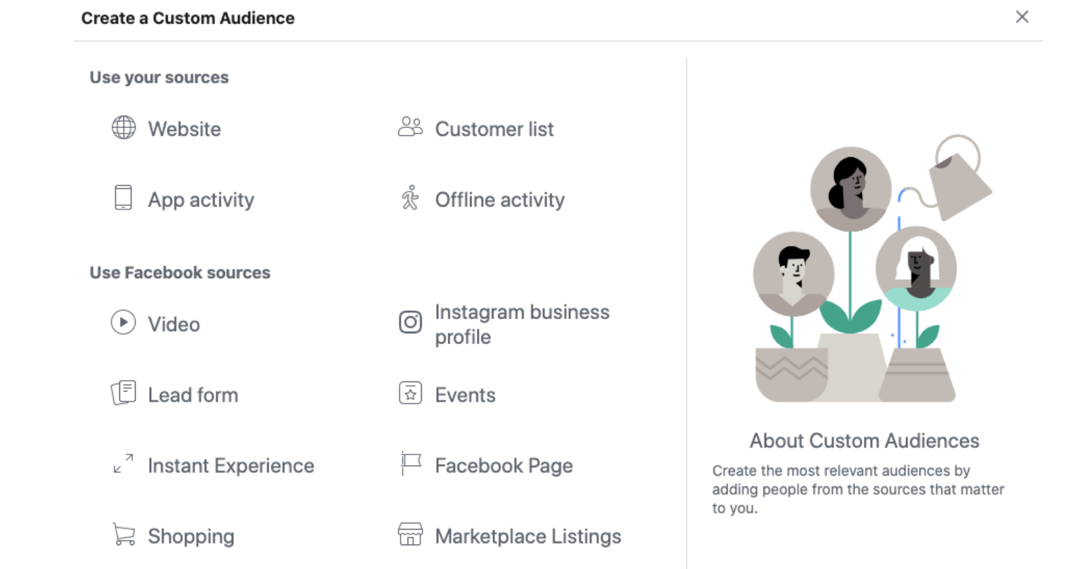Click the walking person Offline activity icon
Screen dimensions: 1085x569
pyautogui.click(x=410, y=198)
